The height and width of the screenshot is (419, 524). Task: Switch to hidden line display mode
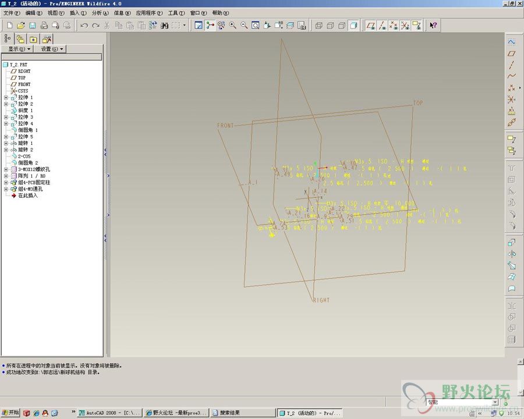tap(330, 26)
